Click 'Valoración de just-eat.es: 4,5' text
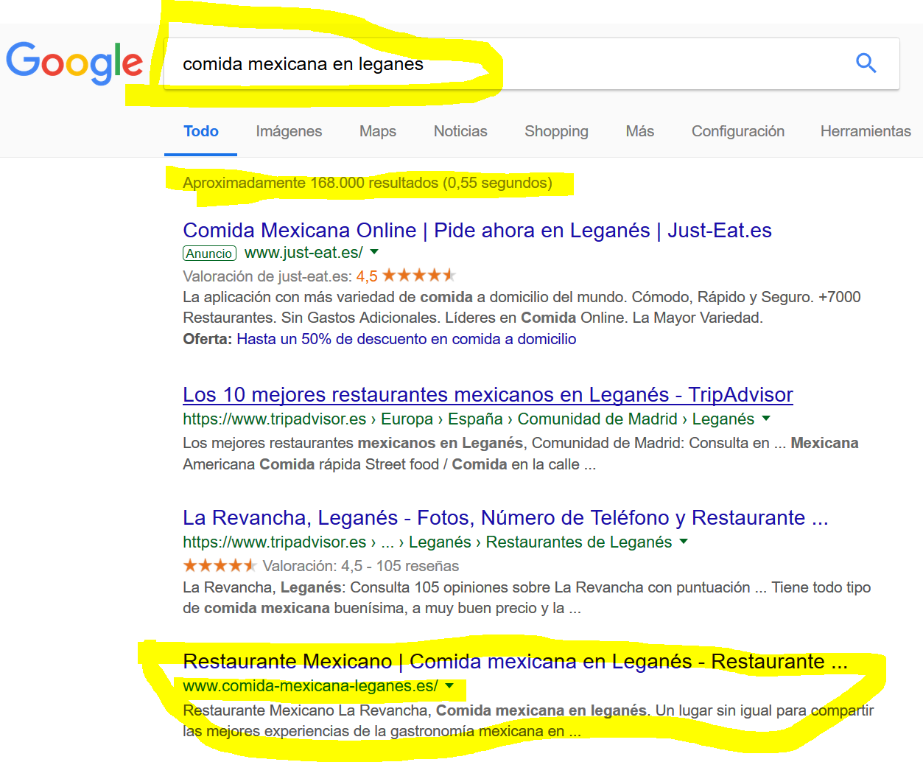 [x=280, y=276]
